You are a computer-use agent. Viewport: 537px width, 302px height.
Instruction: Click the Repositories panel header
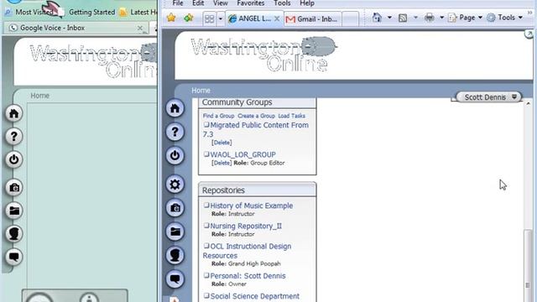[258, 190]
